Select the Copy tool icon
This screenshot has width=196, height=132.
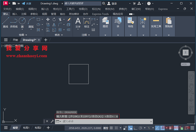click(x=48, y=25)
